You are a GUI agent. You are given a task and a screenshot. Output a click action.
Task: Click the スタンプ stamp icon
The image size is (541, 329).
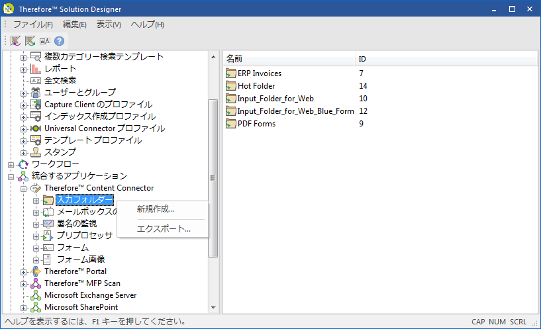[36, 152]
